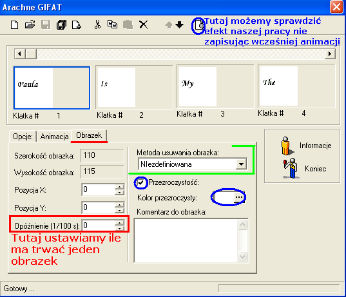The image size is (346, 297).
Task: Move frame down with down arrow
Action: (x=180, y=24)
